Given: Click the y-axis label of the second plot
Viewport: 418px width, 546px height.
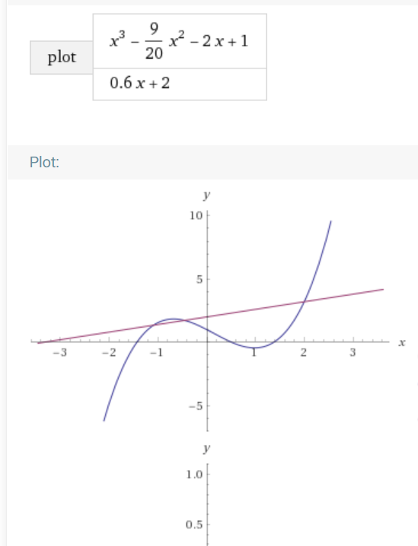Looking at the screenshot, I should click(x=207, y=448).
